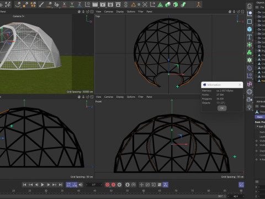265x199 pixels.
Task: Click frame 50 on the timeline ruler
Action: 111,191
